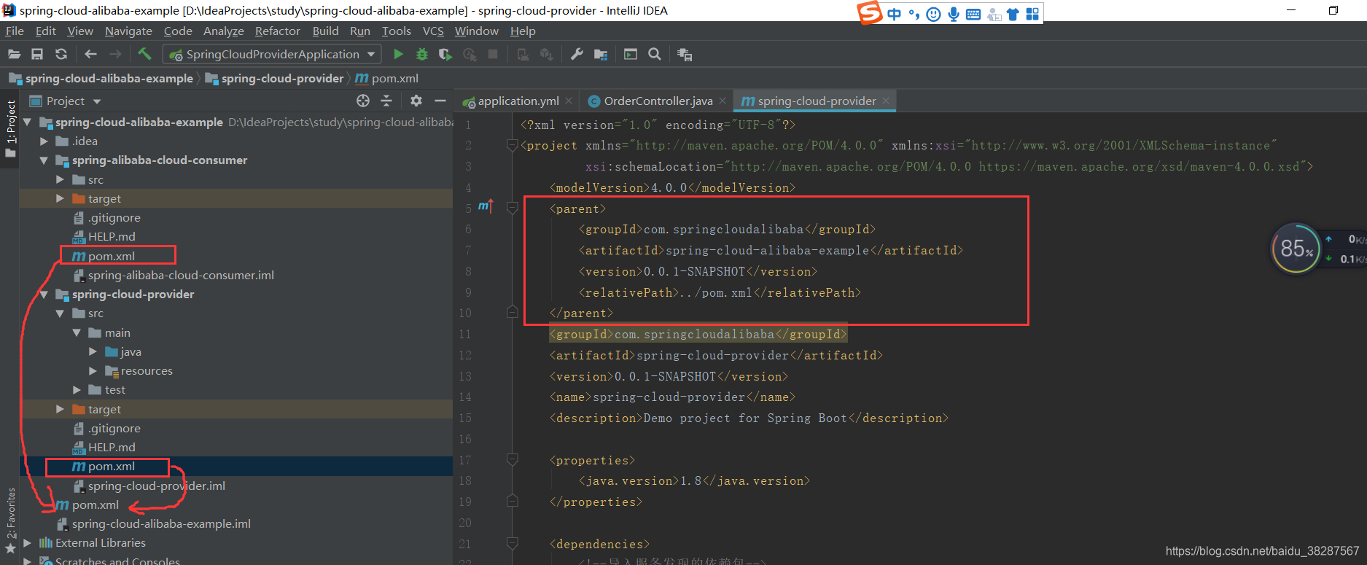The width and height of the screenshot is (1367, 565).
Task: Open Project Structure toolbar icon
Action: [x=601, y=54]
